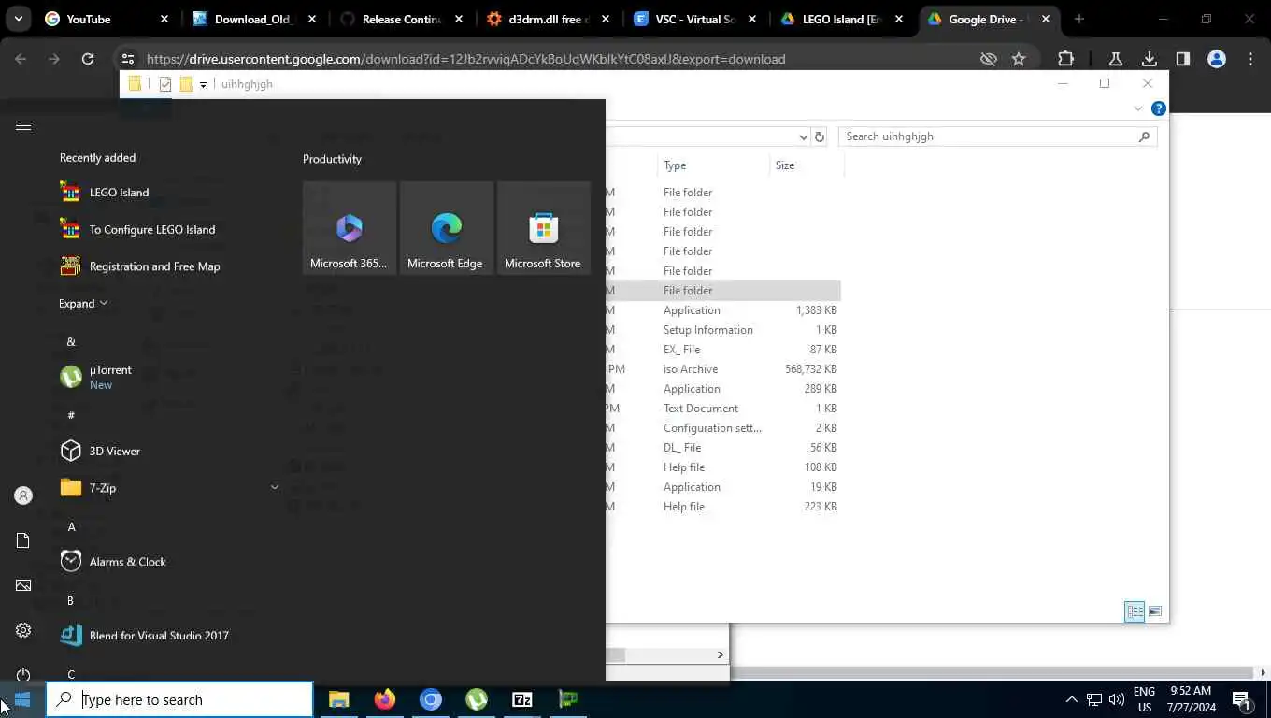Click the 'A' letter group header
This screenshot has width=1271, height=718.
click(71, 526)
